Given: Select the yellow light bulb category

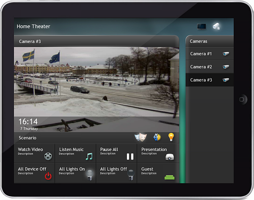Looking at the screenshot, I should [x=171, y=137].
